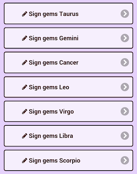
Task: Expand Taurus entry via its chevron arrow
Action: [125, 14]
